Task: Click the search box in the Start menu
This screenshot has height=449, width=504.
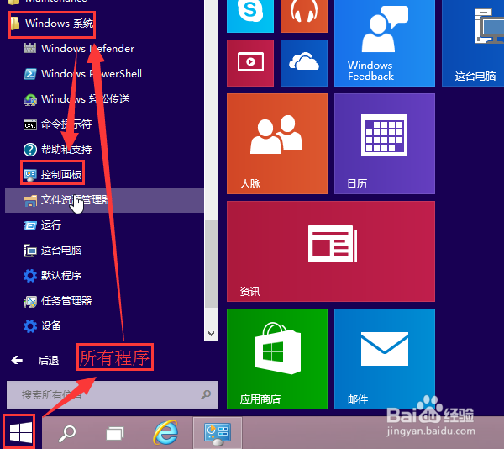Action: pos(113,395)
